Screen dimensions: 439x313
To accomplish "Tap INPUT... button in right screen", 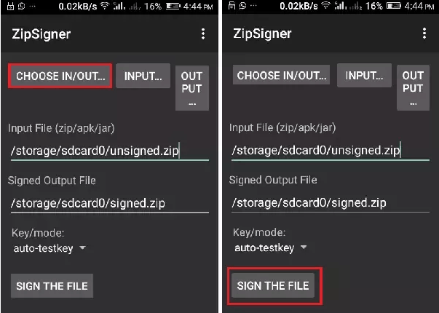I will click(364, 75).
